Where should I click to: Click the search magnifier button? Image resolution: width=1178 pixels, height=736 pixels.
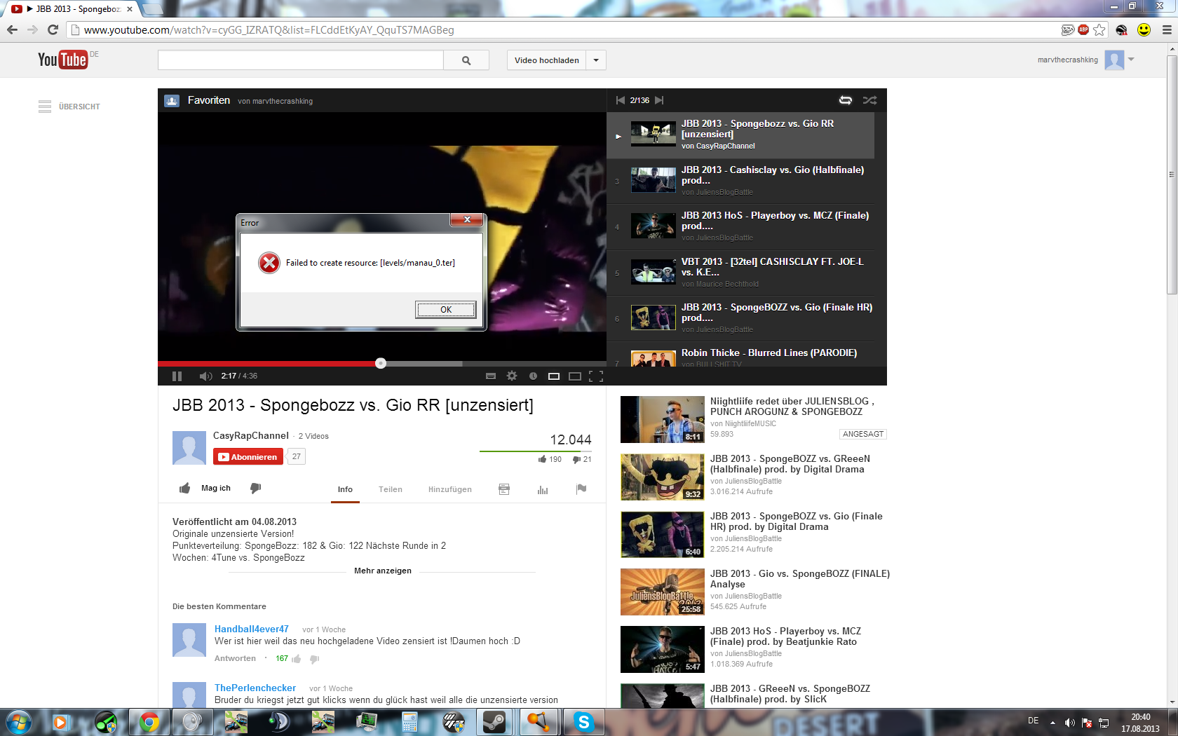(466, 60)
